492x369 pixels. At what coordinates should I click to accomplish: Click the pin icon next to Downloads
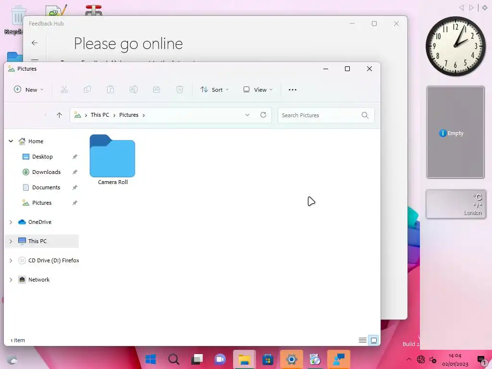[74, 172]
